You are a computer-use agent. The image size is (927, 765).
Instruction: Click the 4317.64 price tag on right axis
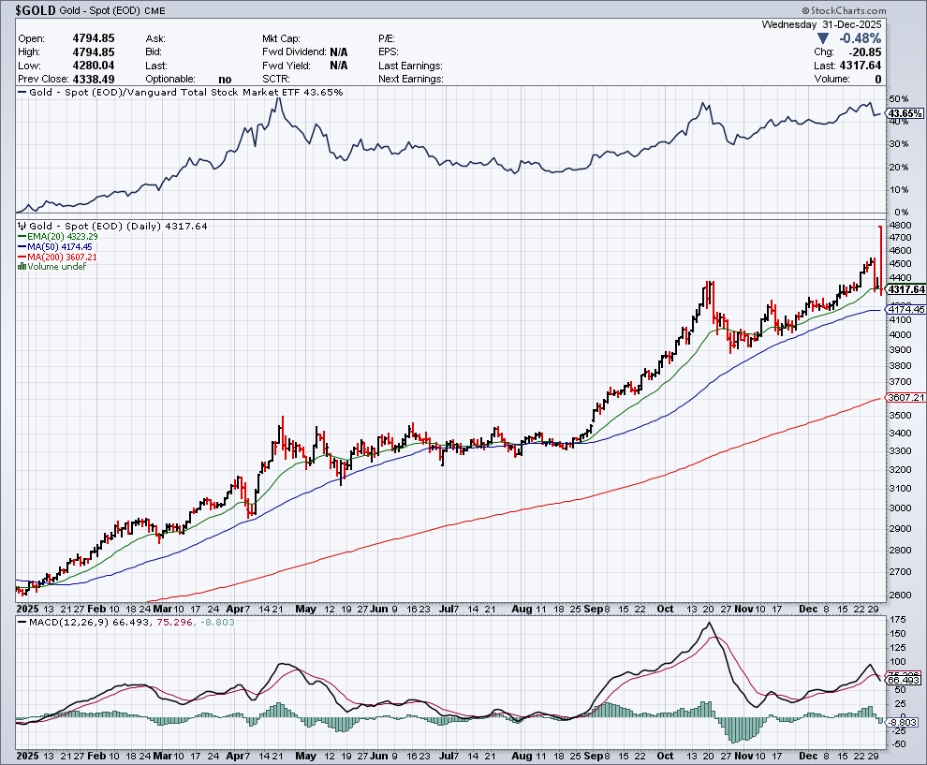905,289
